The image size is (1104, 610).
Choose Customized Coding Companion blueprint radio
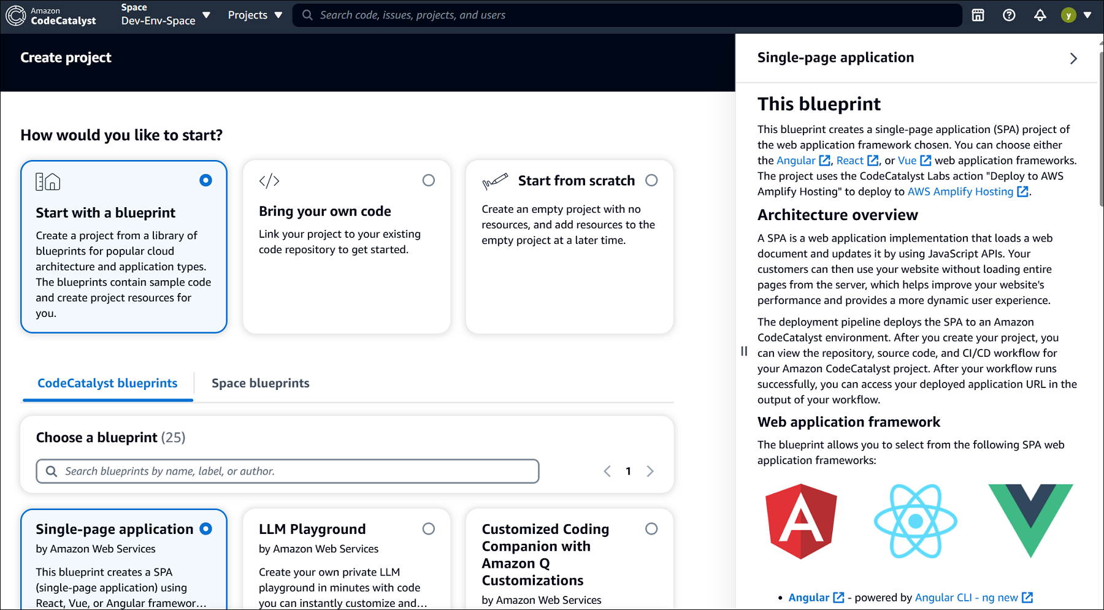[x=651, y=529]
